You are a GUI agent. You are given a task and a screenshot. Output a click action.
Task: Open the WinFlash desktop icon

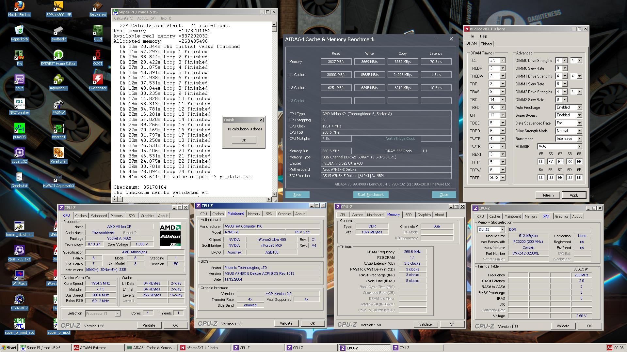pyautogui.click(x=19, y=275)
